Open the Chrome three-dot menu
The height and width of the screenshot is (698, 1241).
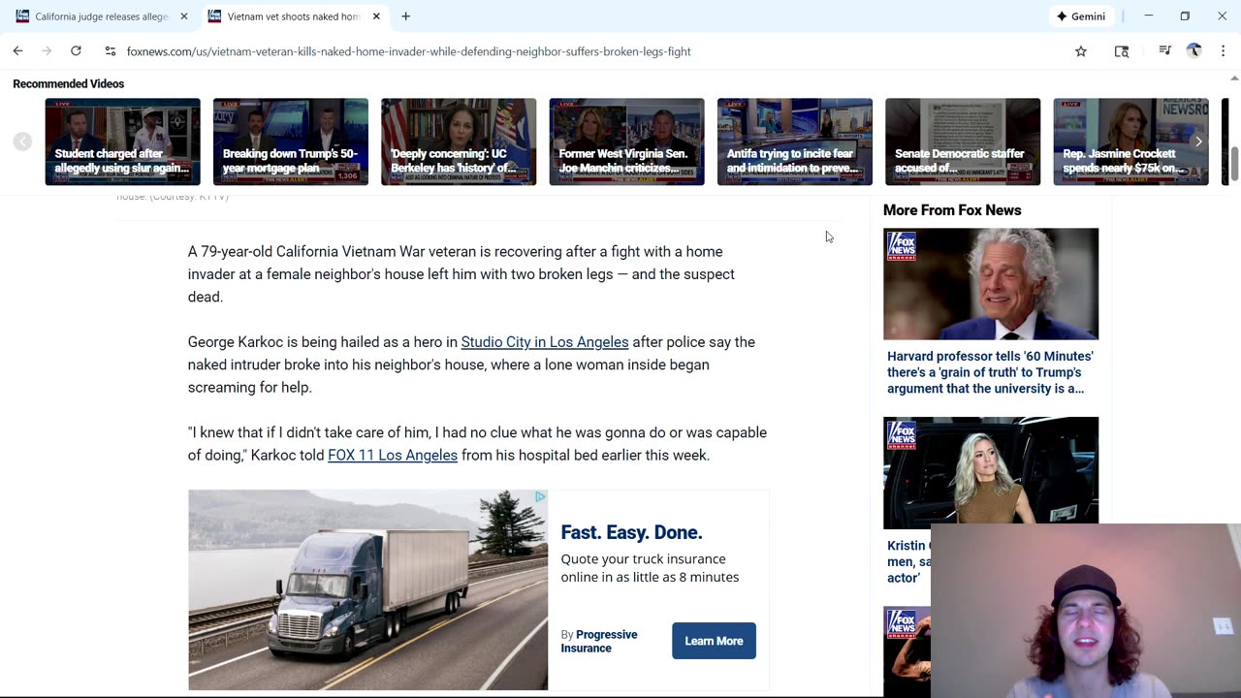point(1223,51)
